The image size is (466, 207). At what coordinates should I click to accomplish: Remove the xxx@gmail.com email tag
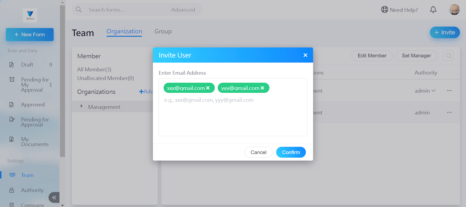pos(208,88)
